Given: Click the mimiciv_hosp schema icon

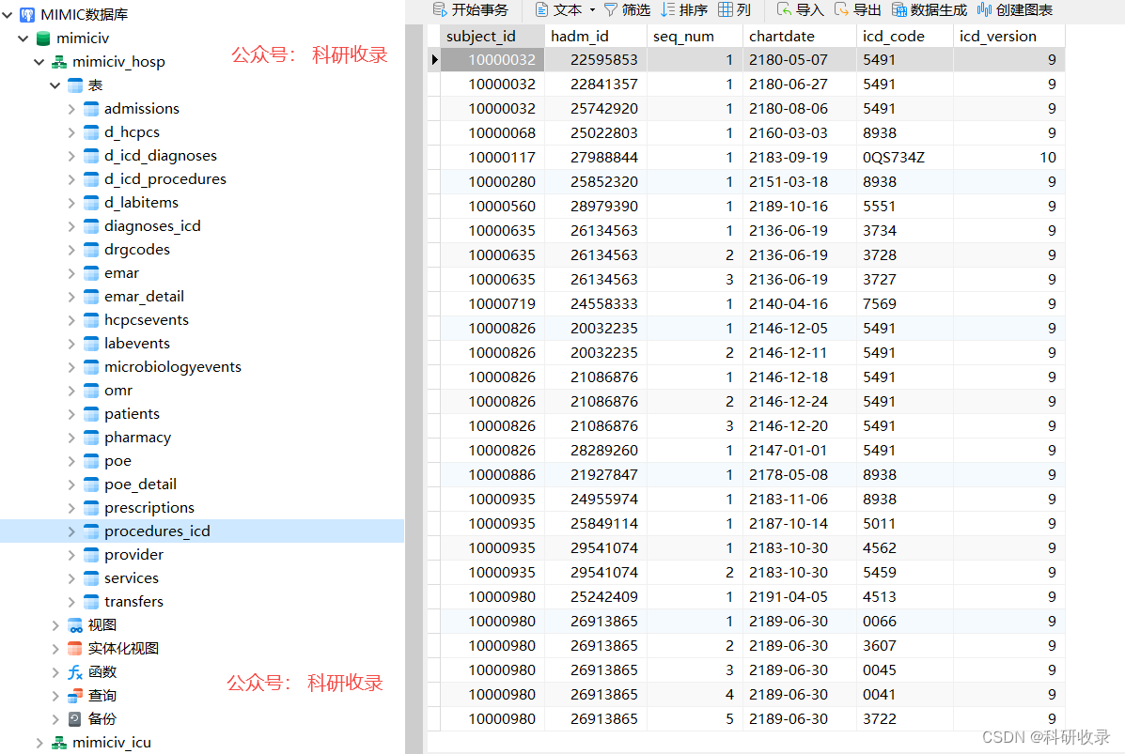Looking at the screenshot, I should [59, 62].
